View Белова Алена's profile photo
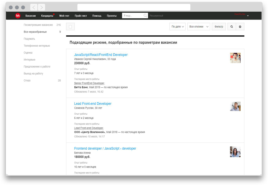This screenshot has width=268, height=185. pyautogui.click(x=235, y=152)
